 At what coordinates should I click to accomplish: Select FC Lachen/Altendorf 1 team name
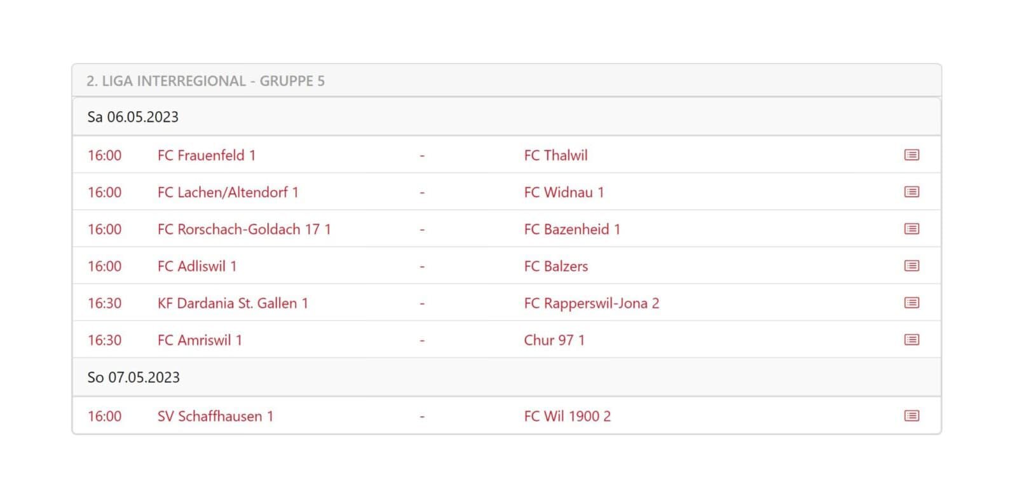(x=228, y=192)
